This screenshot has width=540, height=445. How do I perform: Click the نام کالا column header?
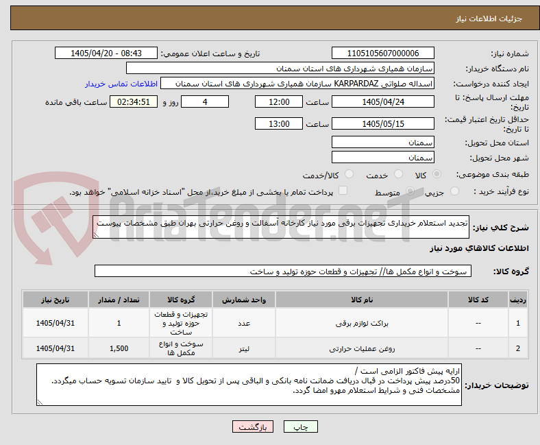pyautogui.click(x=362, y=300)
